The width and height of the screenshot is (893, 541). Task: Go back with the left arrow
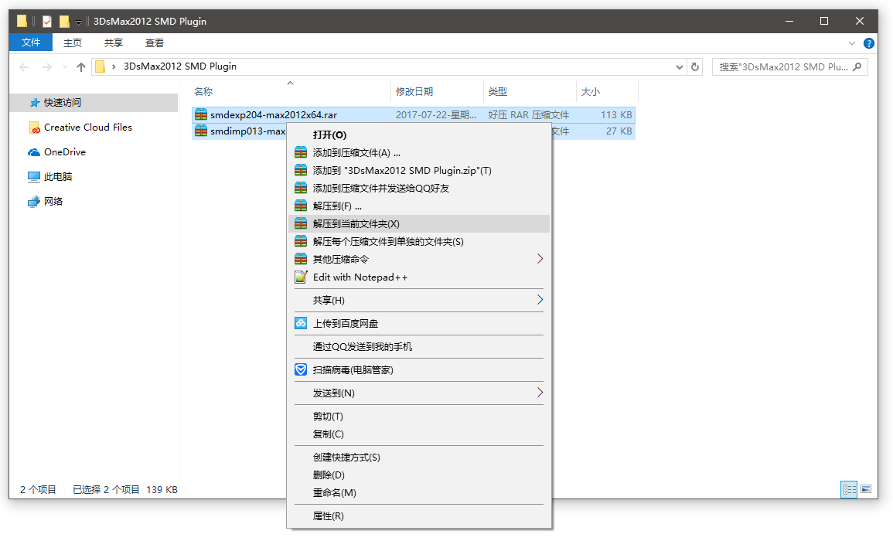pyautogui.click(x=25, y=67)
